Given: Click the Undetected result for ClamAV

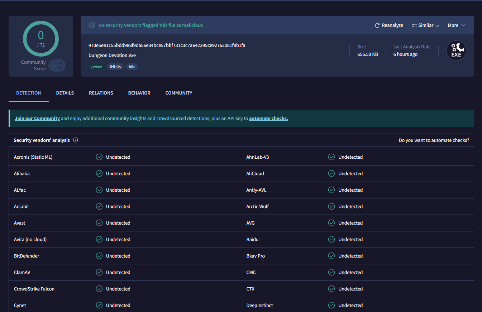Looking at the screenshot, I should point(118,272).
